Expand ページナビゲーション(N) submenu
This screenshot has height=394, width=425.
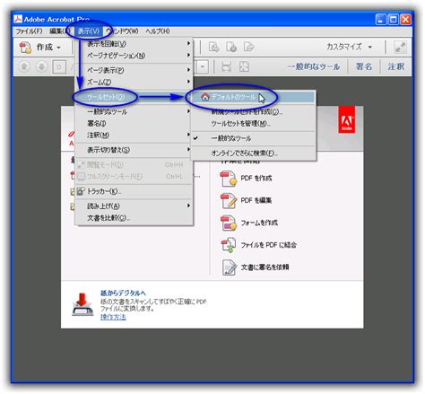pyautogui.click(x=134, y=56)
